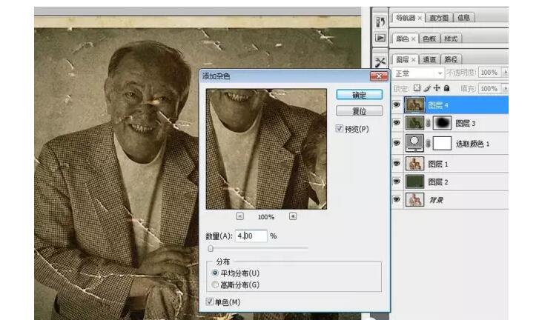Viewport: 539px width, 320px height.
Task: Switch to the 直方图 histogram tab
Action: coord(437,17)
